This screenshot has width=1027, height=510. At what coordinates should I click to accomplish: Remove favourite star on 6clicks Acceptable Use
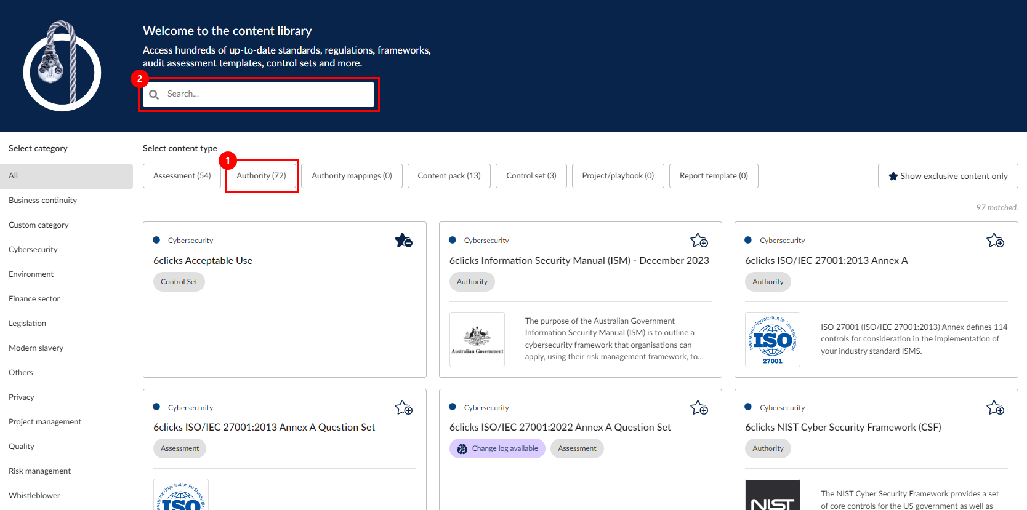click(404, 240)
